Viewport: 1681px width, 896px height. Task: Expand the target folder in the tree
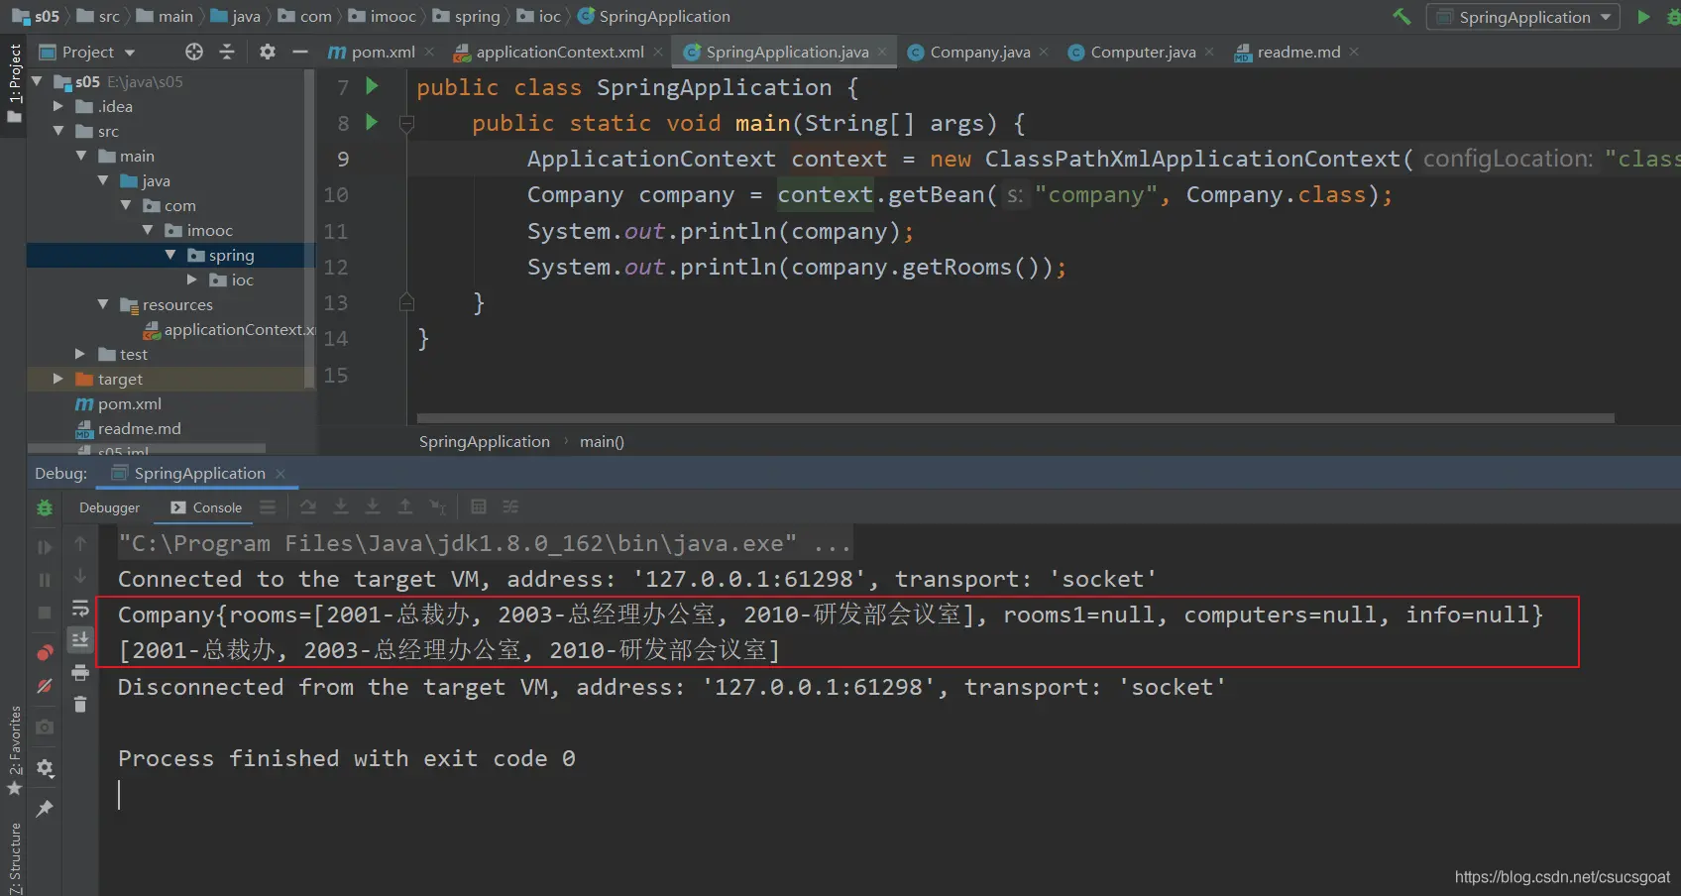point(57,379)
